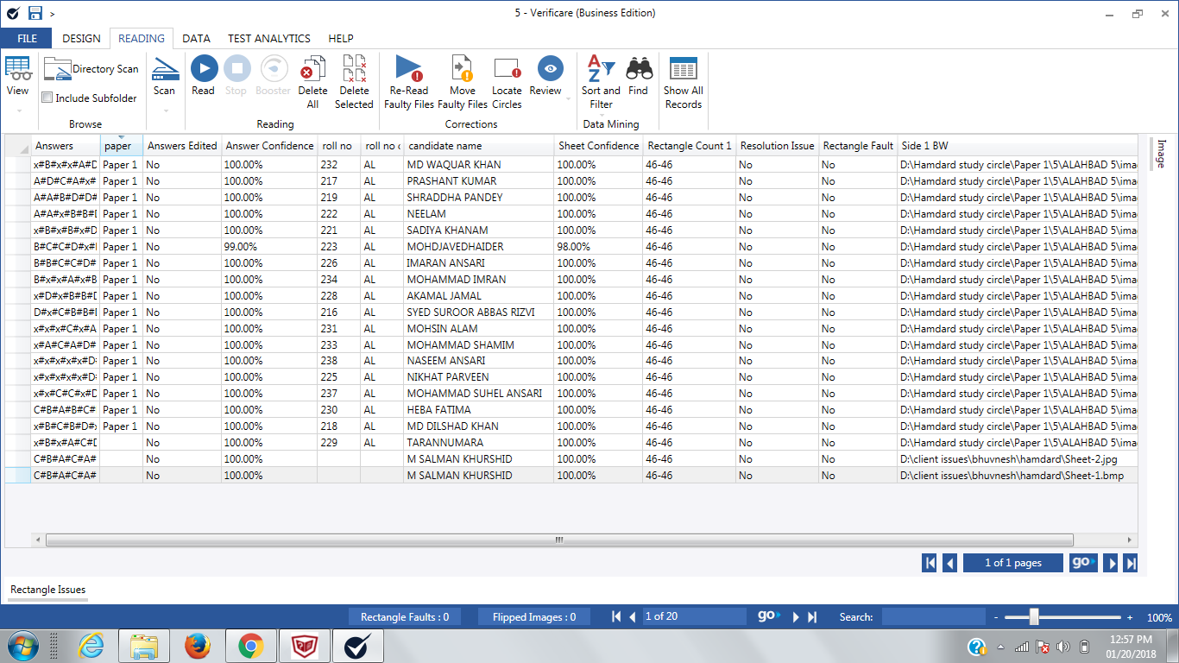Click the Find binoculars icon

[639, 69]
